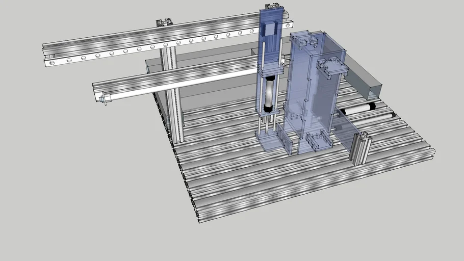The image size is (464, 261).
Task: Select the black-tipped cylinder actuator on the right
Action: click(x=359, y=108)
